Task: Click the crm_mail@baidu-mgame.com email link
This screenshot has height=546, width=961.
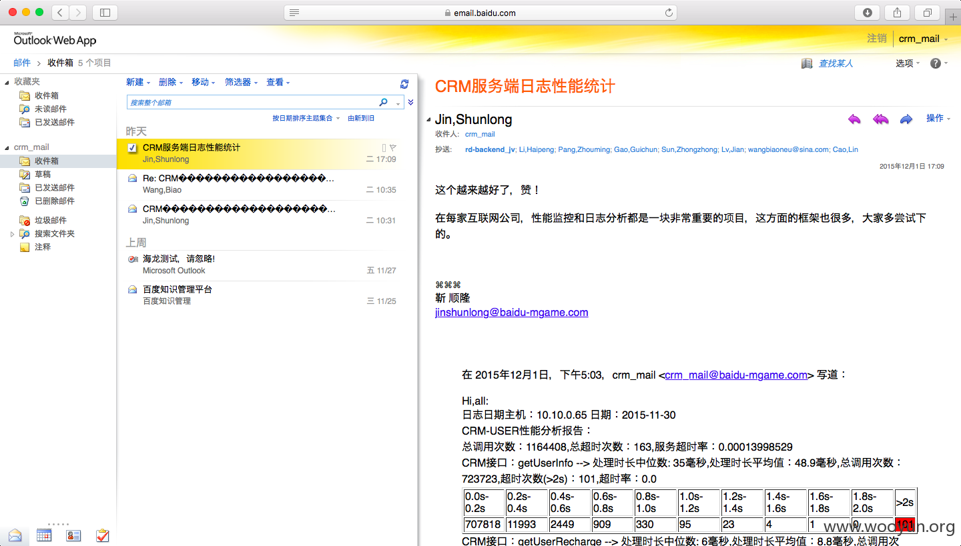Action: pyautogui.click(x=736, y=375)
